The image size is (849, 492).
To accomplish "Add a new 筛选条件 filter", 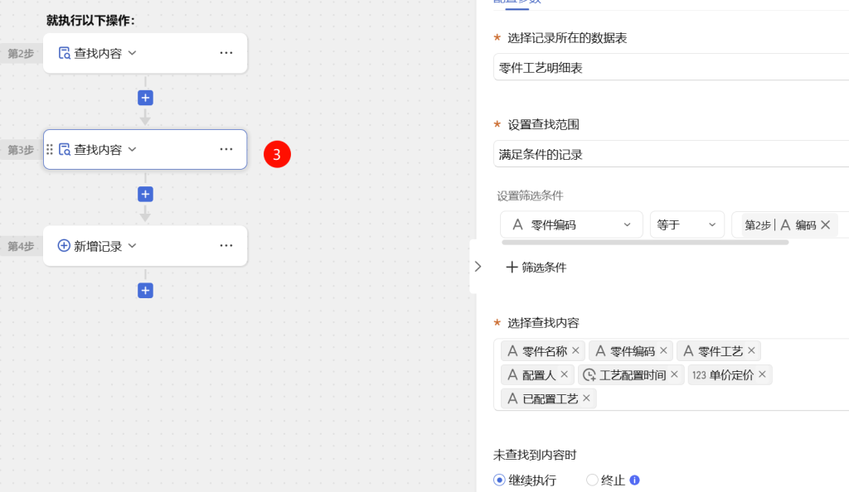I will coord(536,267).
